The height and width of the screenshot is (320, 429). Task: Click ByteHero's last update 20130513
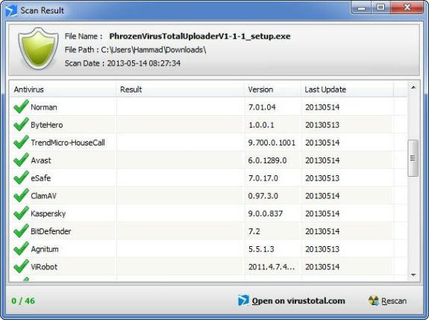(322, 125)
